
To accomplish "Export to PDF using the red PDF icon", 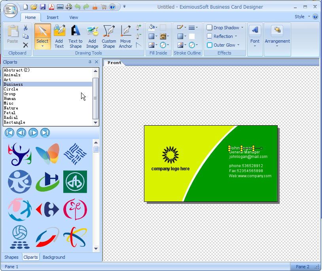I will click(x=51, y=7).
